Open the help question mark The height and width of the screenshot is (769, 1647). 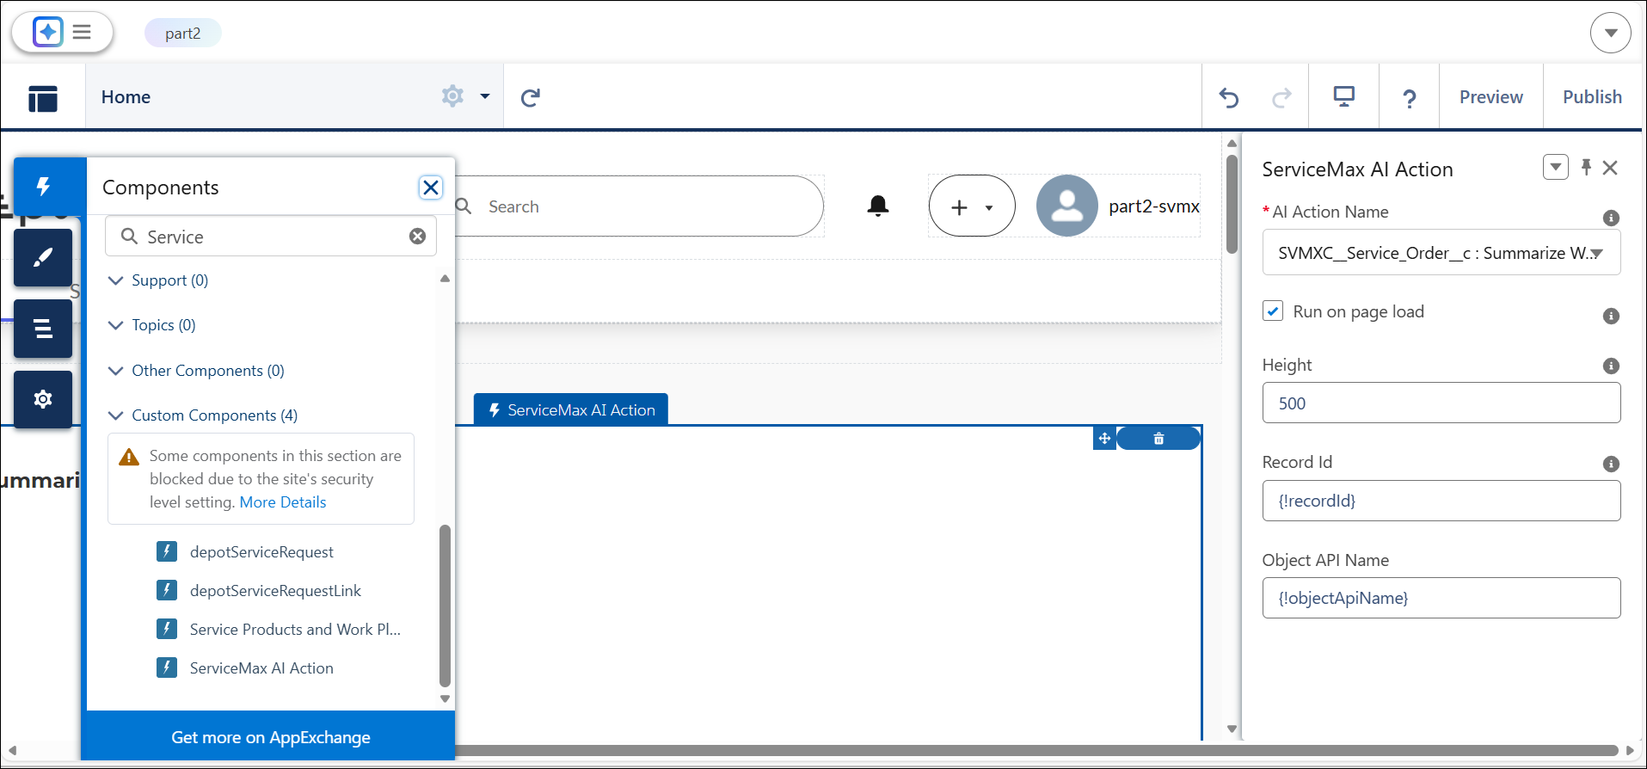(x=1409, y=99)
